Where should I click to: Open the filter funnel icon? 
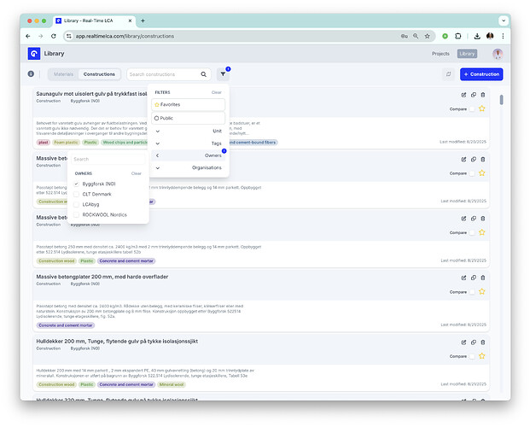tap(223, 74)
